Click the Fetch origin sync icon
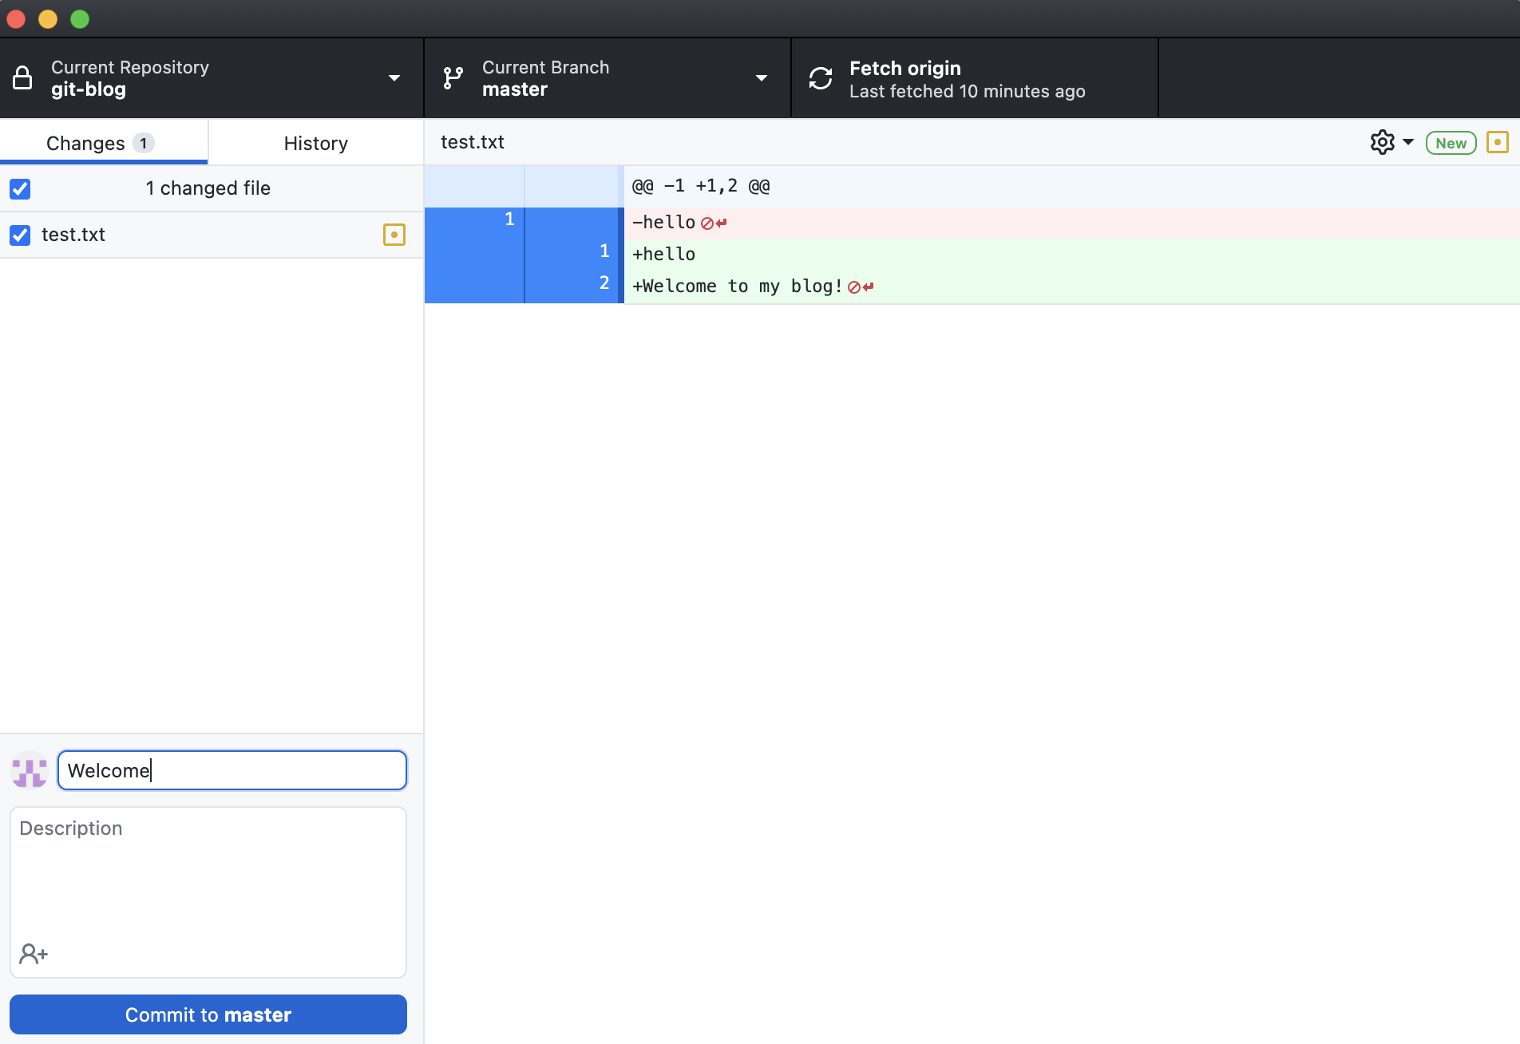Image resolution: width=1520 pixels, height=1044 pixels. 820,78
